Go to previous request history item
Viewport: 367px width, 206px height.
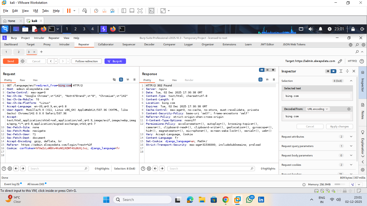[51, 61]
